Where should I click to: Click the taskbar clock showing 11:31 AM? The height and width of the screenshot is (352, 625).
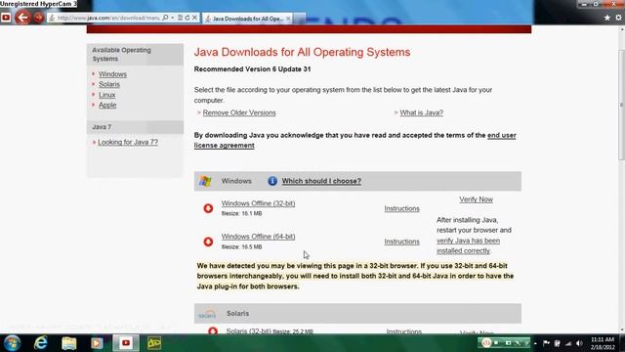click(x=603, y=343)
